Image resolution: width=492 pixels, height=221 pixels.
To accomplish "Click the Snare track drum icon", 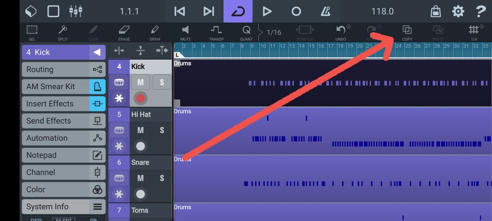I will (119, 178).
